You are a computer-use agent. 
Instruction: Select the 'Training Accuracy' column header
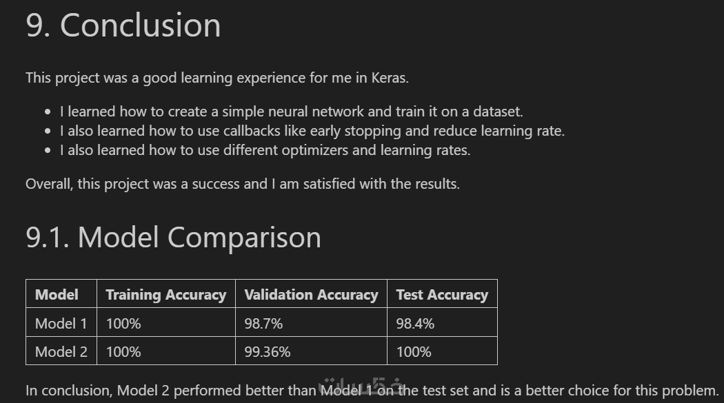point(165,295)
